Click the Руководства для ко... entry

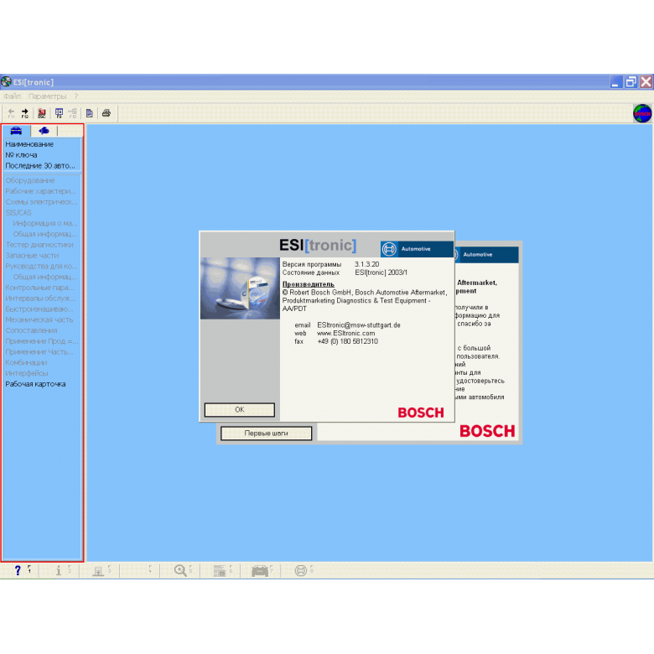click(x=41, y=266)
